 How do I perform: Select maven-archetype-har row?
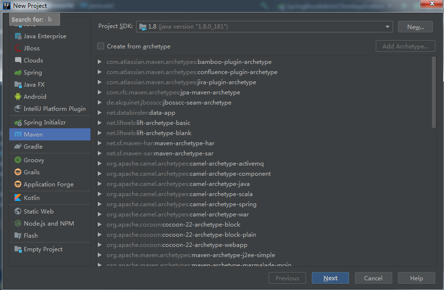pos(264,143)
